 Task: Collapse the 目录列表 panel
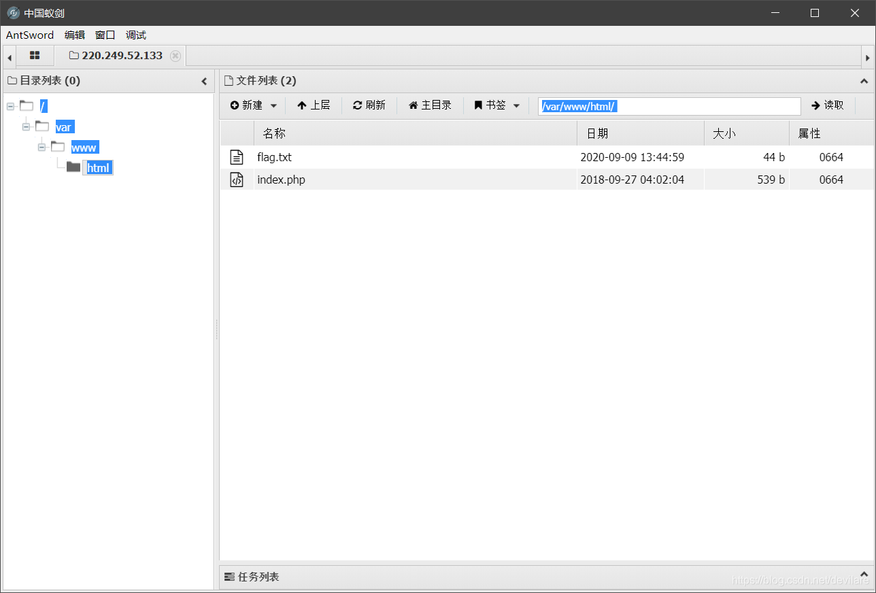tap(204, 82)
